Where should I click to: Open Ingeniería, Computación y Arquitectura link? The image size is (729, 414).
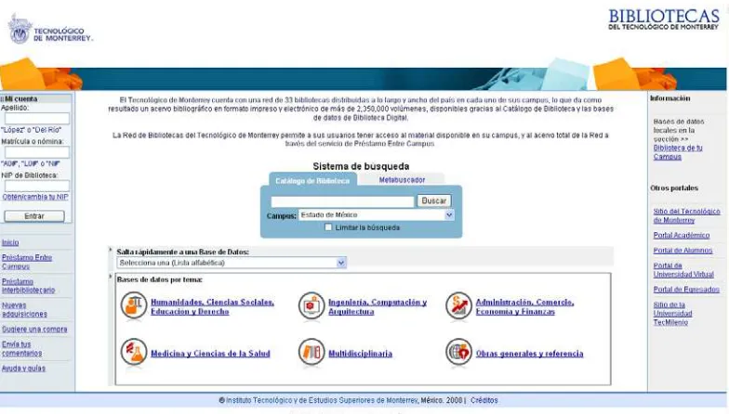(x=378, y=306)
